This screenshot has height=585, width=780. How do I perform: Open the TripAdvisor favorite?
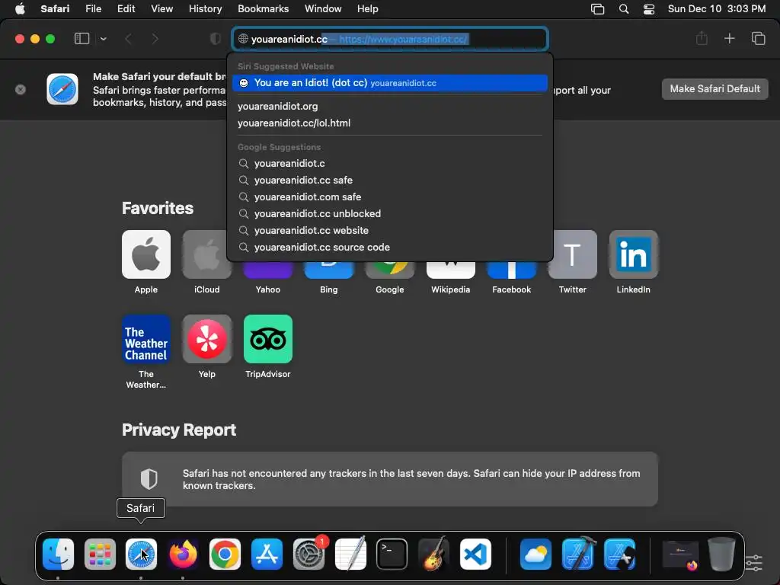coord(268,339)
